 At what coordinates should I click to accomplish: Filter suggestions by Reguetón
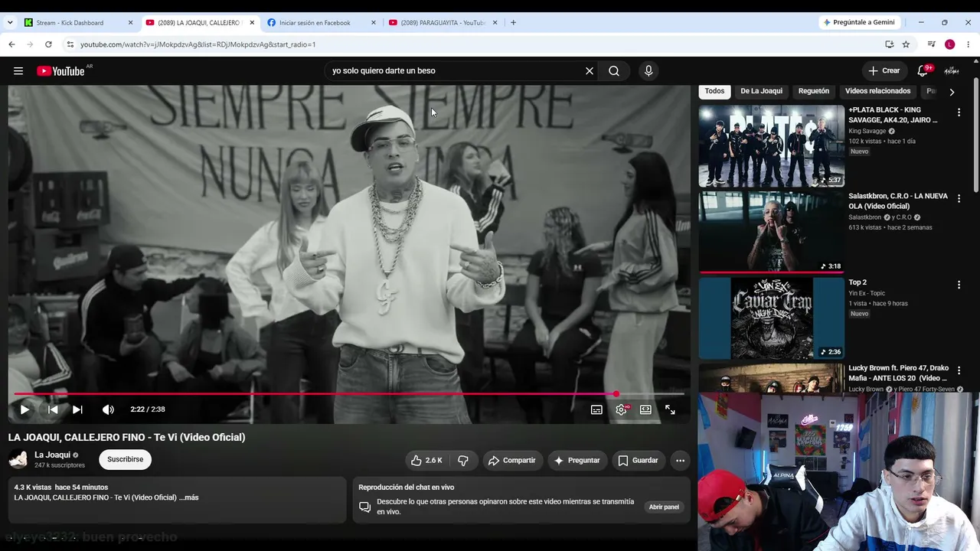814,91
